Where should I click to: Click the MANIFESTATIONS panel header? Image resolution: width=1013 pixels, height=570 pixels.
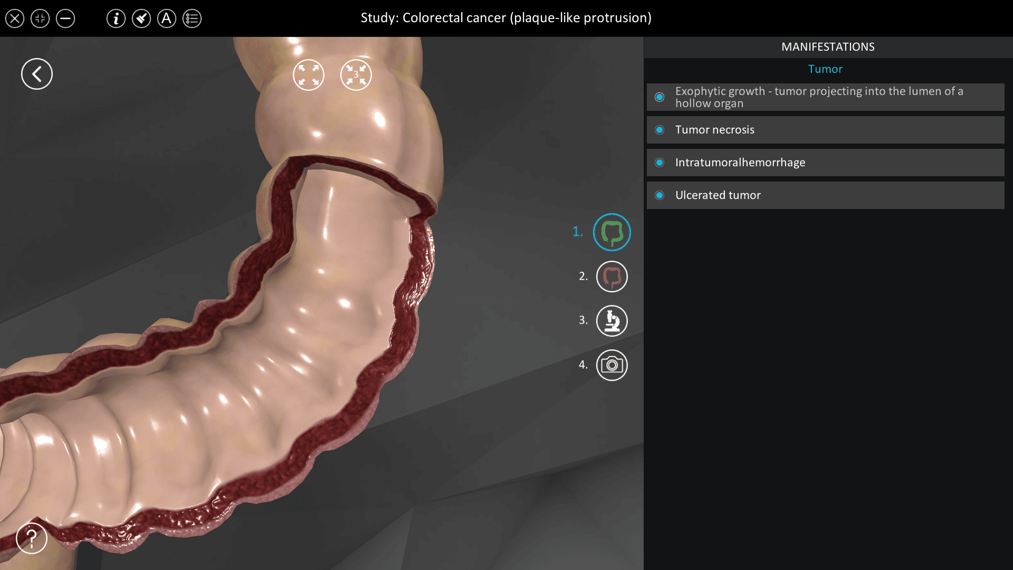[828, 47]
